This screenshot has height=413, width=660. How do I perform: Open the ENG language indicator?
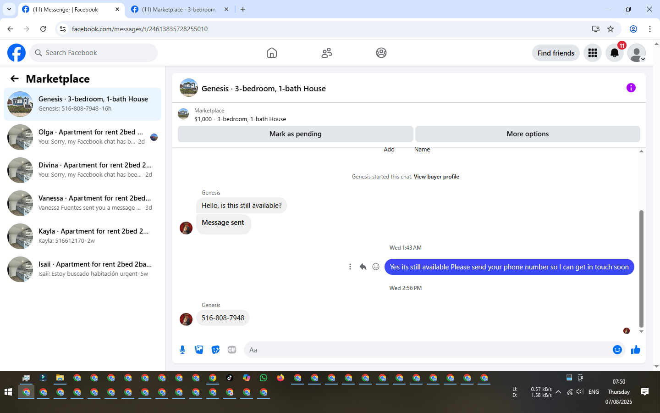[x=594, y=392]
